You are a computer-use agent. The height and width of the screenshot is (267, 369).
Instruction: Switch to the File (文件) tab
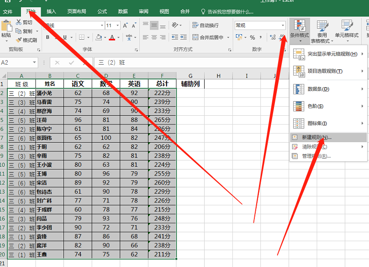point(8,11)
